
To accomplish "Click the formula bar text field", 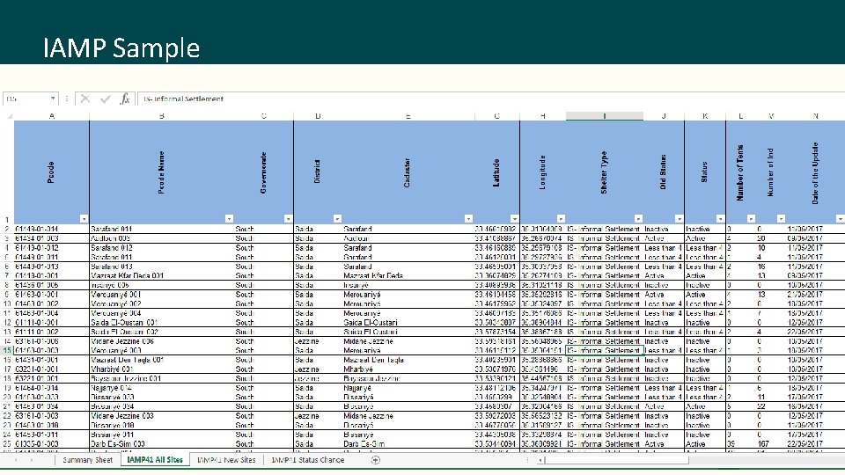I will [490, 99].
